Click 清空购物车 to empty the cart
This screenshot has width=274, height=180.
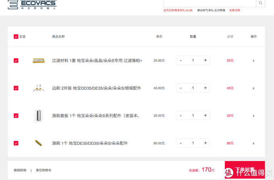point(44,170)
